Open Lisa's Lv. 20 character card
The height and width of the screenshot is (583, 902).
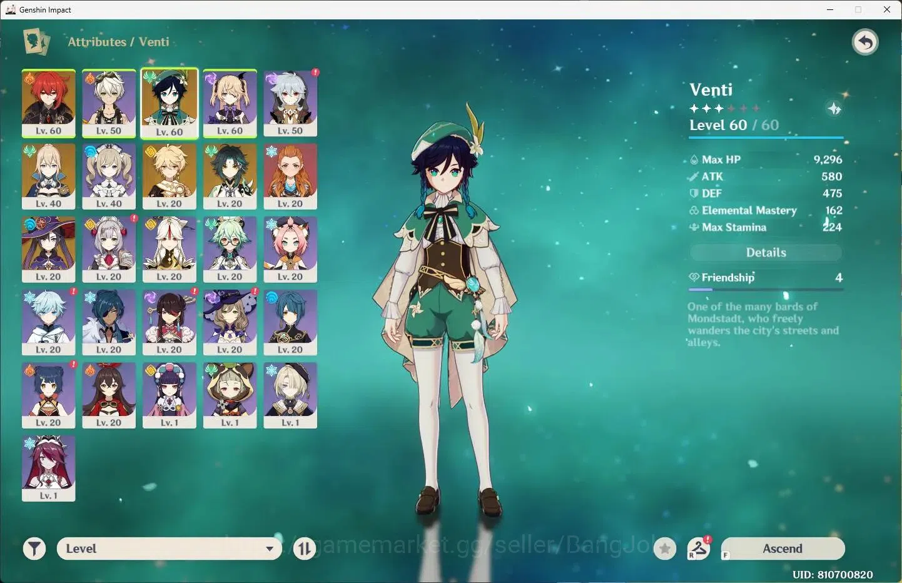point(230,323)
